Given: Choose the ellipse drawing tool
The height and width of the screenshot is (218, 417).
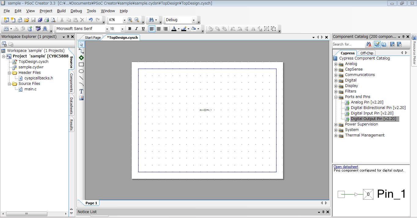Looking at the screenshot, I should (81, 71).
